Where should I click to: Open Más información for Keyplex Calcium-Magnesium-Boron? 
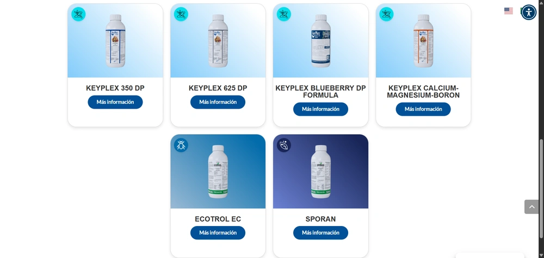(423, 109)
